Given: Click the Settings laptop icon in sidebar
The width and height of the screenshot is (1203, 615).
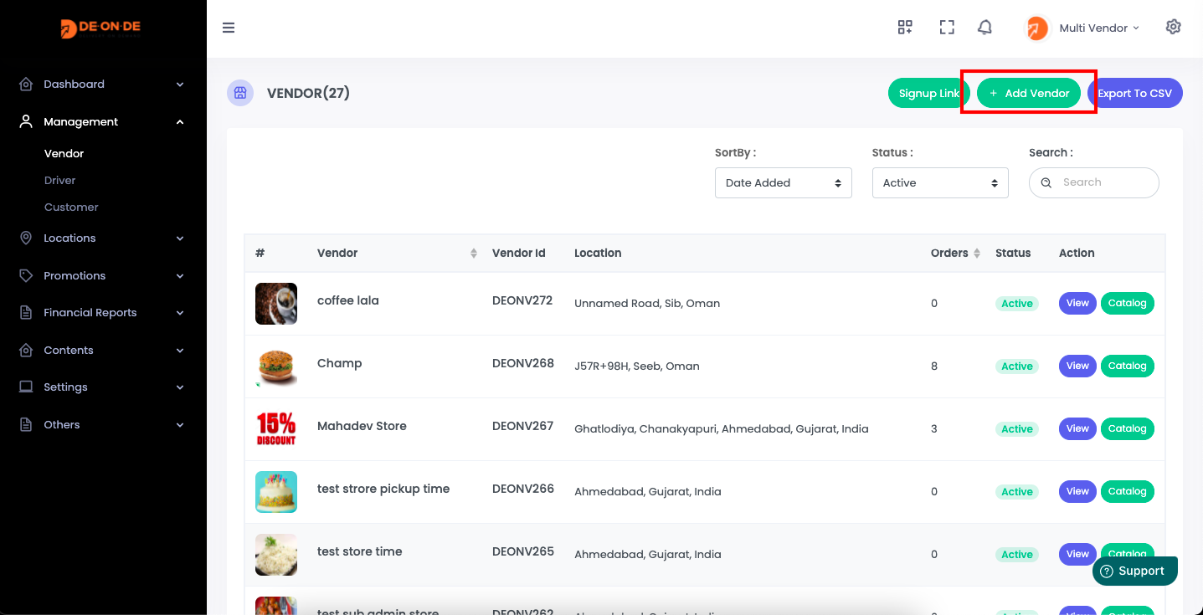Looking at the screenshot, I should [26, 387].
